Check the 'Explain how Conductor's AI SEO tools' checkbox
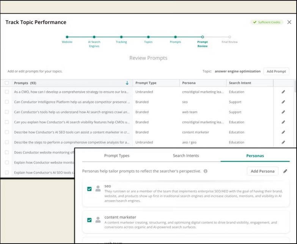The height and width of the screenshot is (244, 297). 7,172
